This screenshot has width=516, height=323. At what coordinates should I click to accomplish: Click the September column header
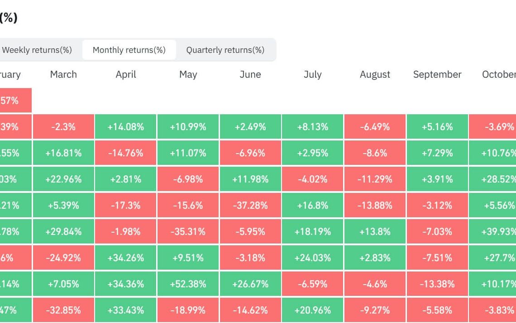pos(437,75)
